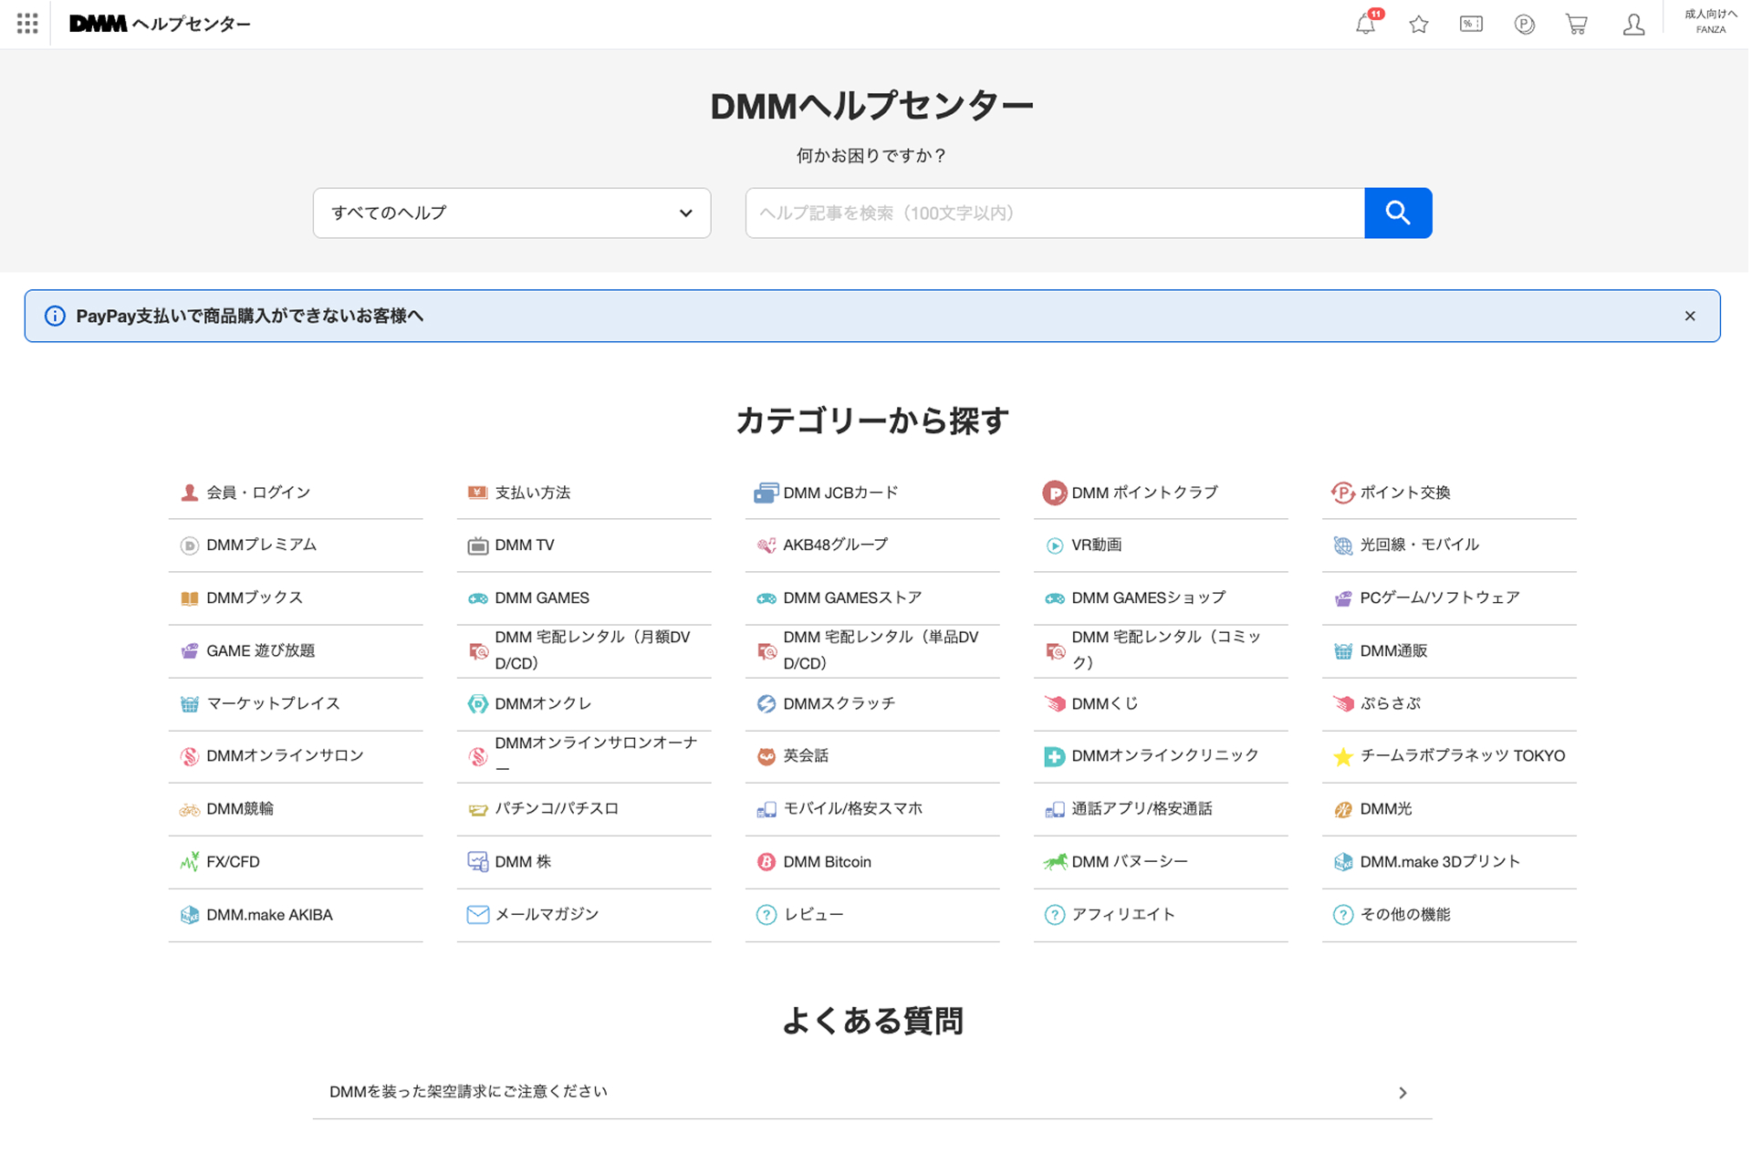Go to the 成人向けへ FANZA link
This screenshot has height=1174, width=1752.
click(x=1713, y=22)
